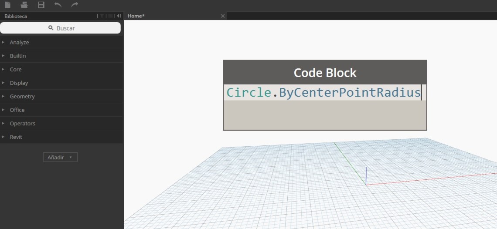Open the Office library category
This screenshot has height=229, width=497.
[17, 110]
